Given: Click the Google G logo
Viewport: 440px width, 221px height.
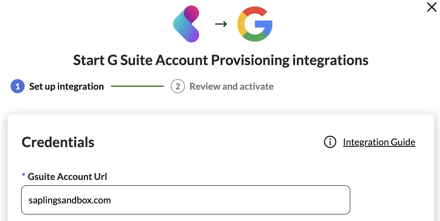Looking at the screenshot, I should tap(255, 25).
